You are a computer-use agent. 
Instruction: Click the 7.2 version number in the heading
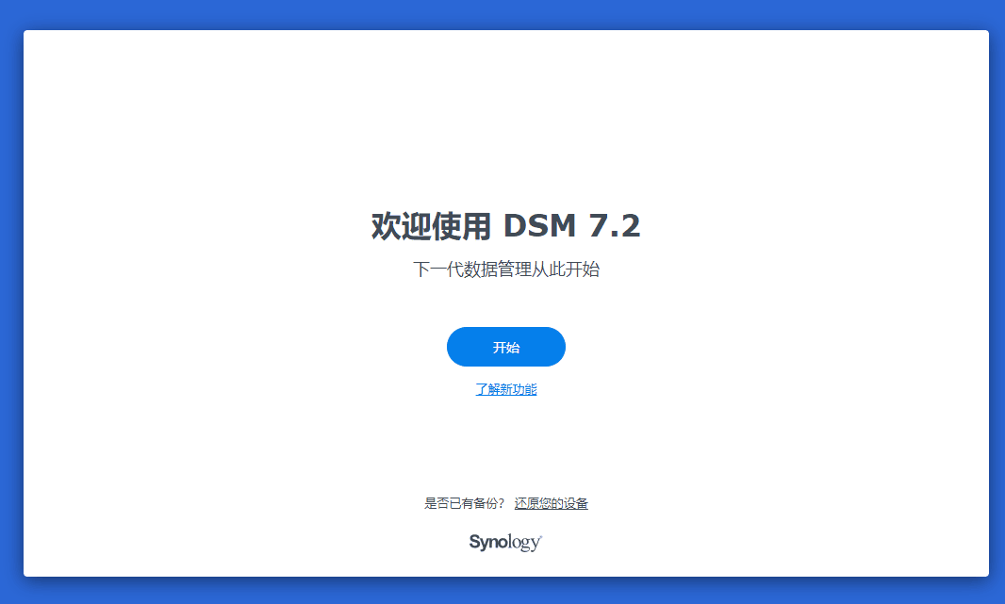coord(614,226)
